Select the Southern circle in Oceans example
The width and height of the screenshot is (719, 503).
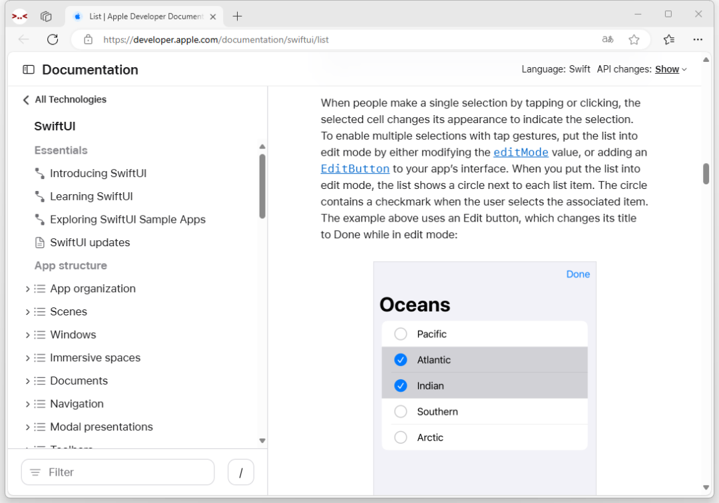tap(400, 411)
